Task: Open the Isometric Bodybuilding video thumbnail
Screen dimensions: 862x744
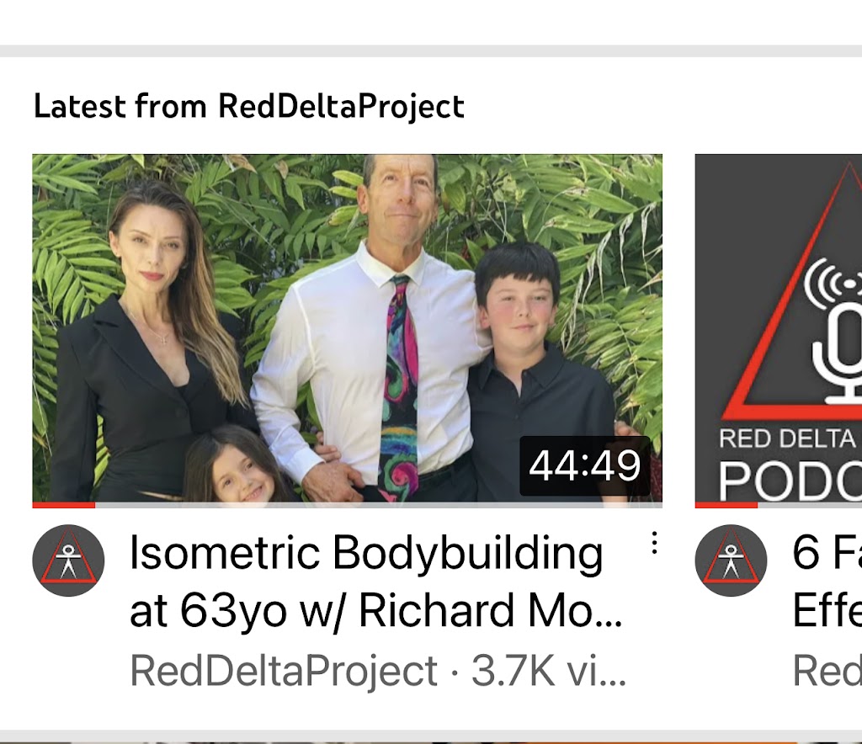Action: point(348,328)
